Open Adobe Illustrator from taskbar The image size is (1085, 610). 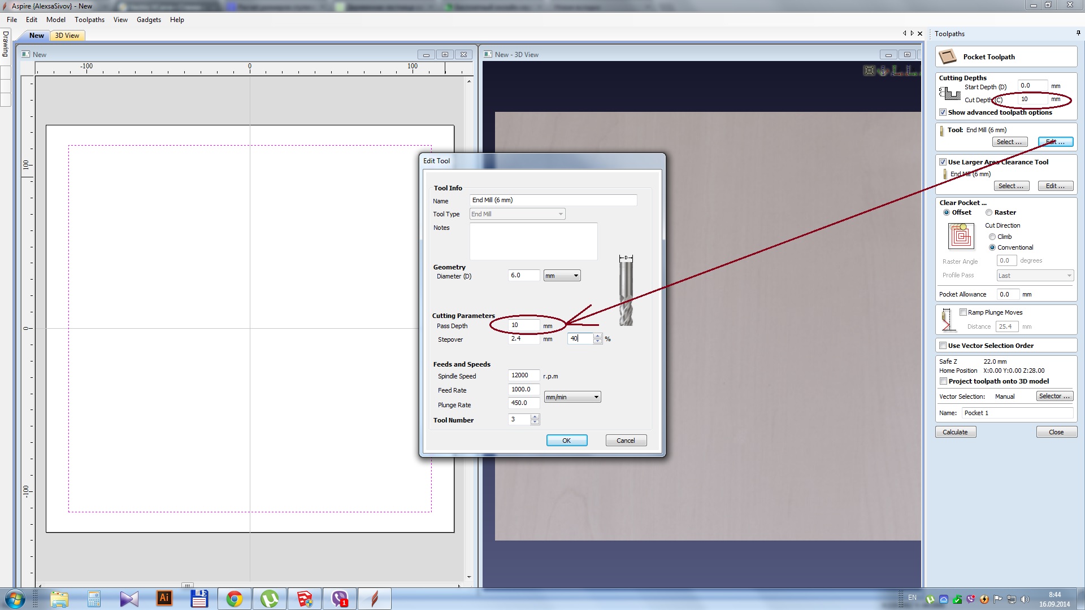point(164,598)
